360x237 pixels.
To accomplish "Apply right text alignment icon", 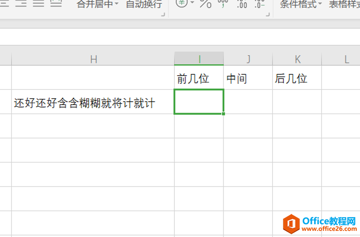I will click(x=21, y=4).
